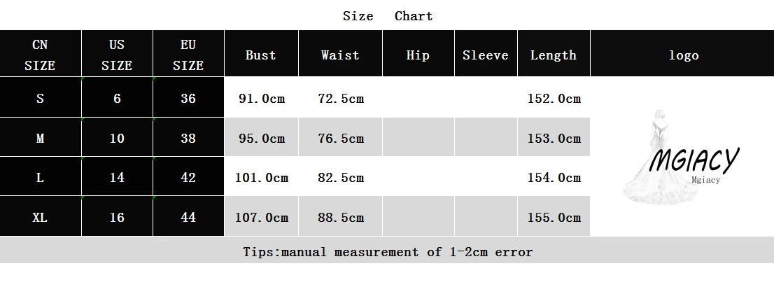774x287 pixels.
Task: Select the US size 10 cell
Action: [117, 138]
